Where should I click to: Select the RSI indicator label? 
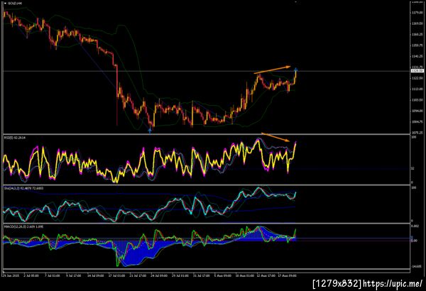click(x=15, y=138)
